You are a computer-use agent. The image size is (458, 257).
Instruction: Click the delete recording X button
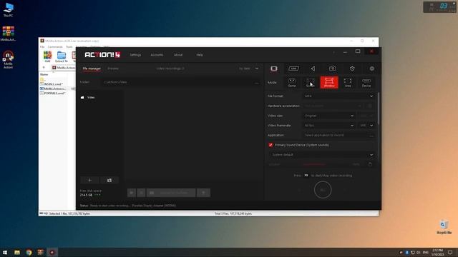pyautogui.click(x=141, y=193)
